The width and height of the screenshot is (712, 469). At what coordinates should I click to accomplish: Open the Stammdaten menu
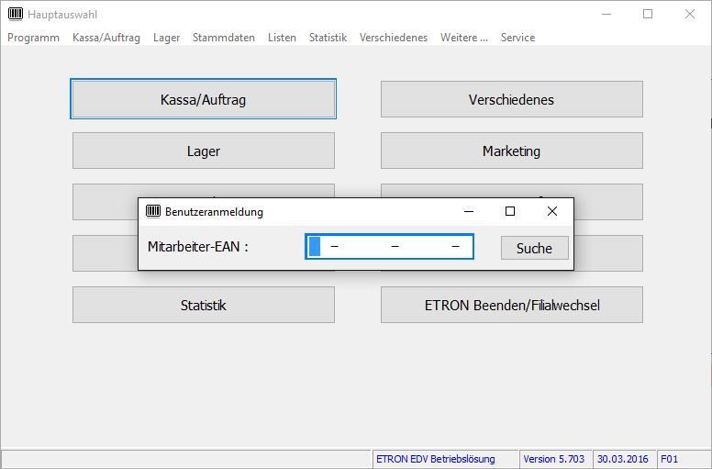pyautogui.click(x=224, y=38)
